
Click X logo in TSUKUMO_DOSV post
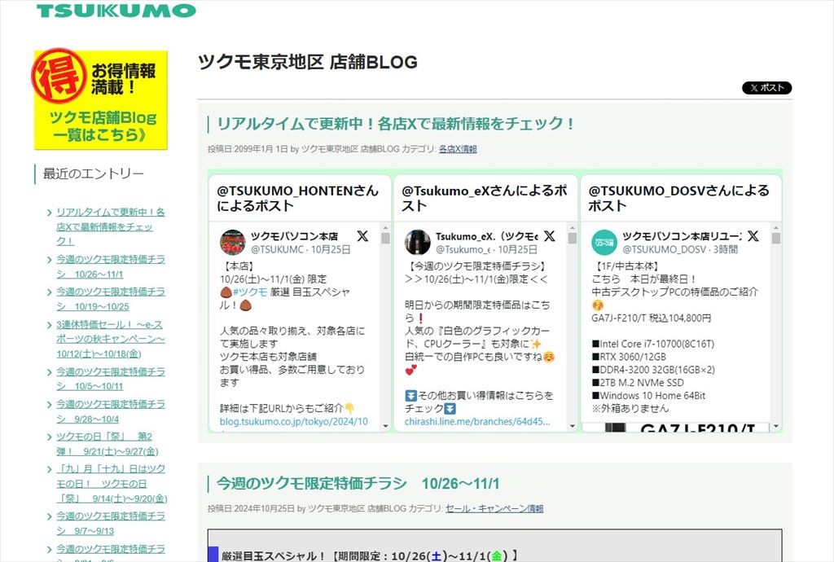click(x=753, y=236)
